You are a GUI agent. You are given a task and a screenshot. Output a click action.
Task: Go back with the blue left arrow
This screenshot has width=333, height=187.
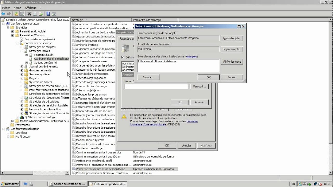3,14
